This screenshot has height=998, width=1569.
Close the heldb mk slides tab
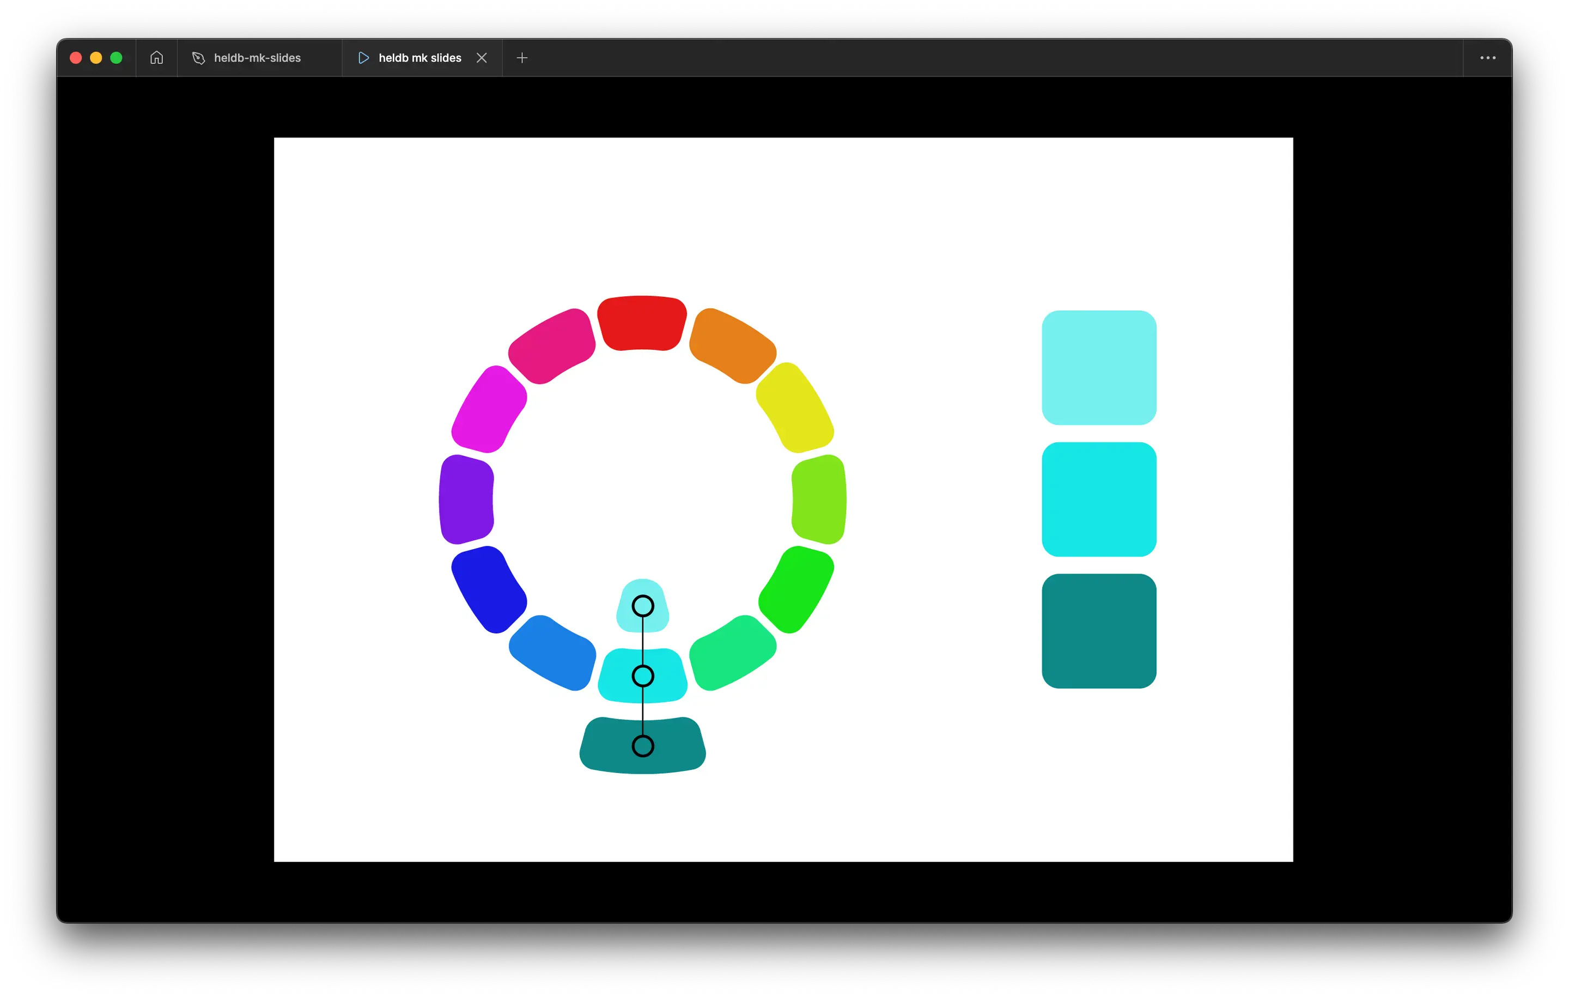[x=482, y=58]
